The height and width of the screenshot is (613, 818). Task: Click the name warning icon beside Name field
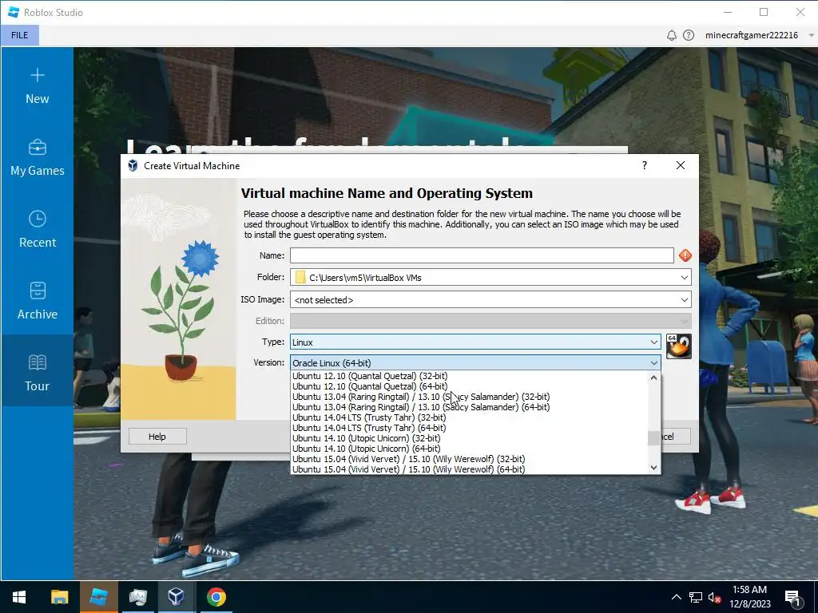pyautogui.click(x=685, y=255)
